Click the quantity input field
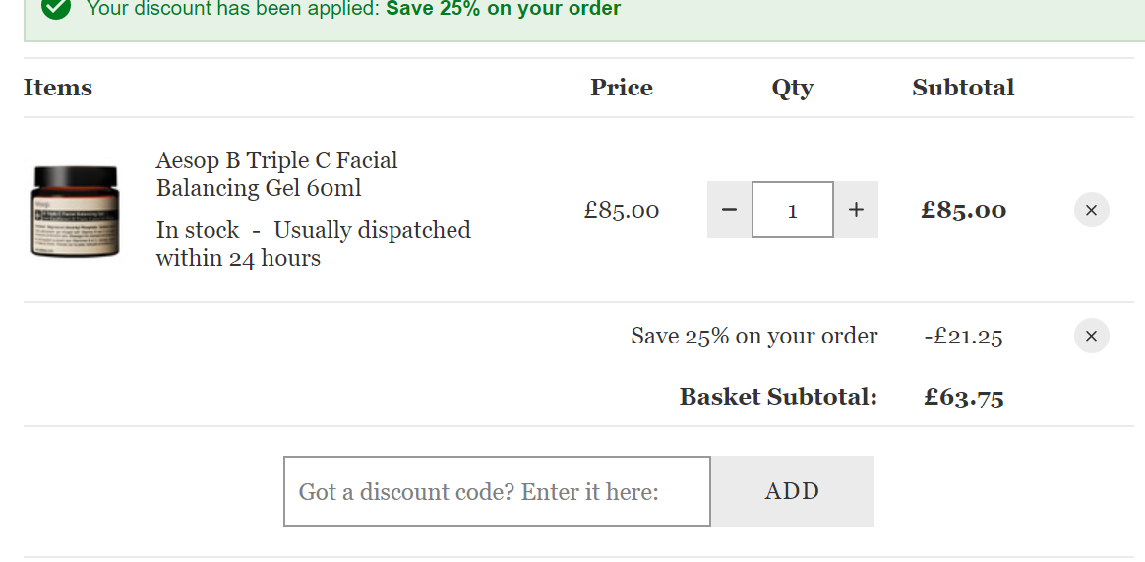This screenshot has height=562, width=1145. click(x=792, y=210)
